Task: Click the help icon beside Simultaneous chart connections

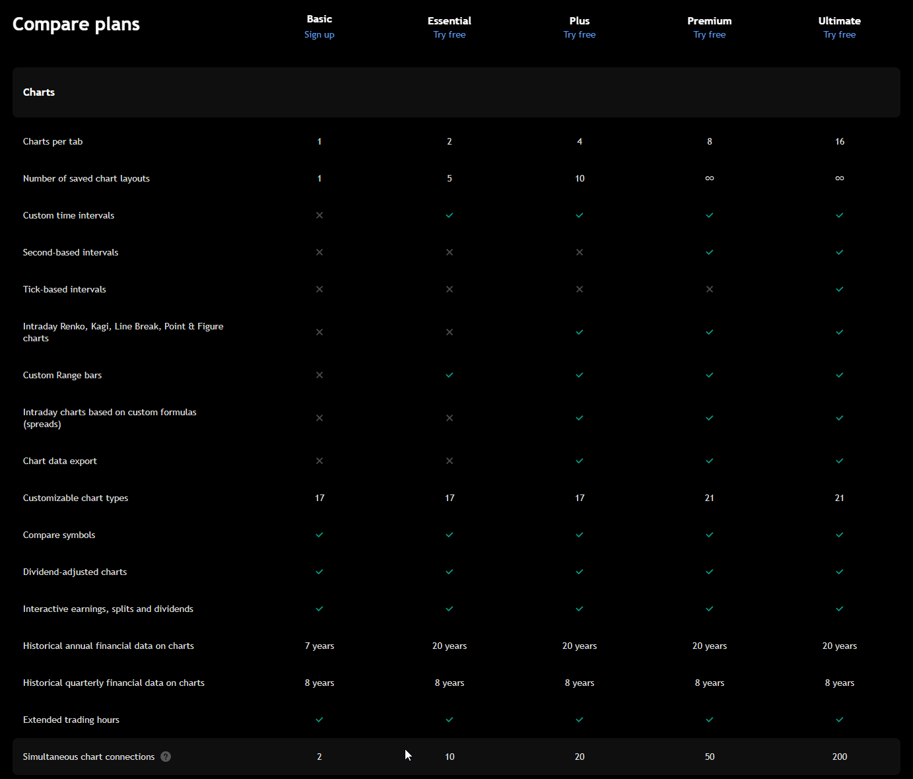Action: pyautogui.click(x=166, y=757)
